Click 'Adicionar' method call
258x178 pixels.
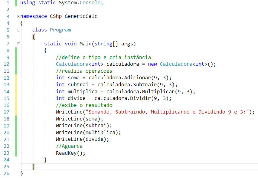[137, 78]
